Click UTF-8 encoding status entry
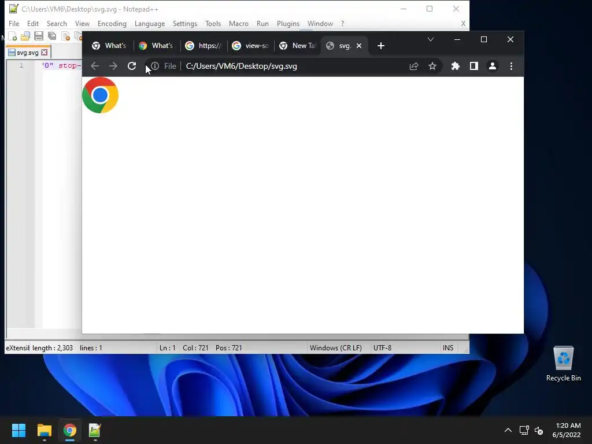The image size is (592, 444). (383, 347)
